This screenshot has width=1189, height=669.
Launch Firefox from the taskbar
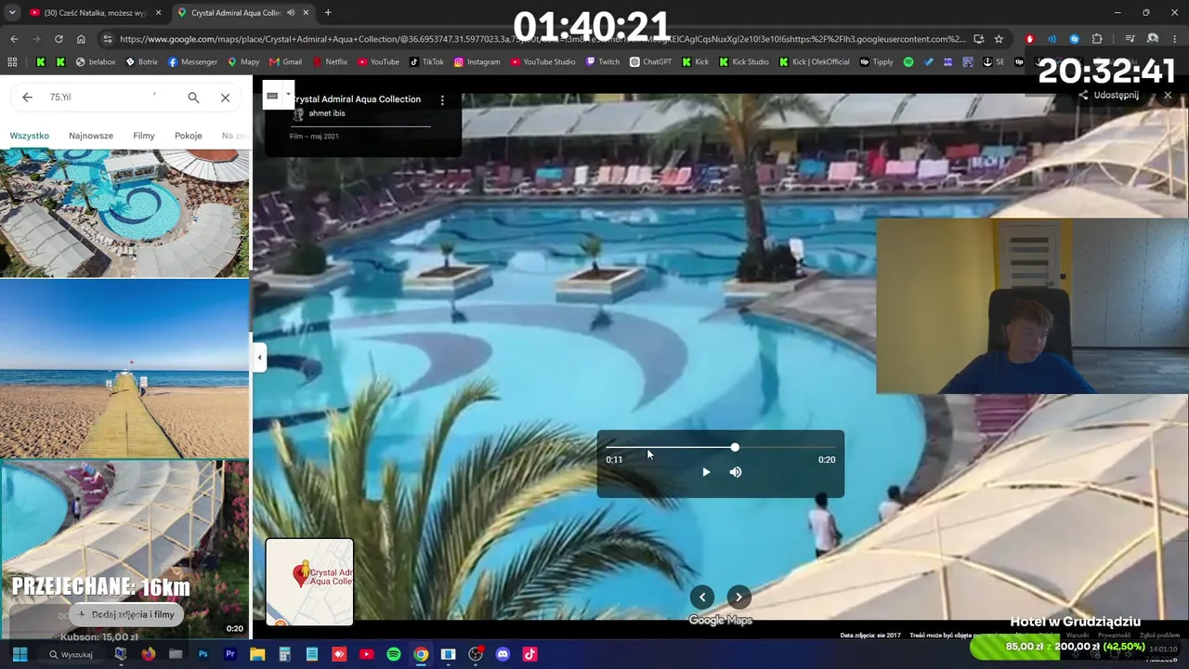[x=149, y=654]
